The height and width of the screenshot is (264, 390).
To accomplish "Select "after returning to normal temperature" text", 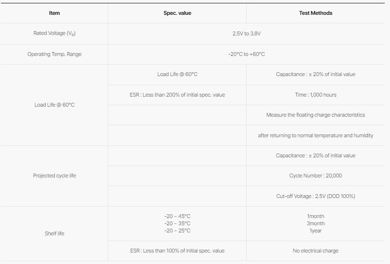I will pos(315,135).
